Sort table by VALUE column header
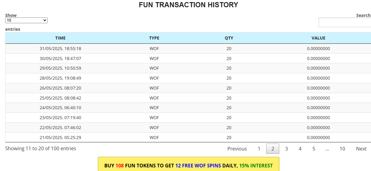The height and width of the screenshot is (171, 371). coord(318,38)
